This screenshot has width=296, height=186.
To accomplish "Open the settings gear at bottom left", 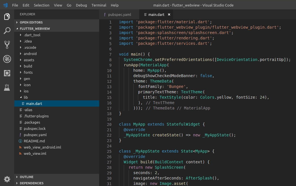I will (7, 179).
